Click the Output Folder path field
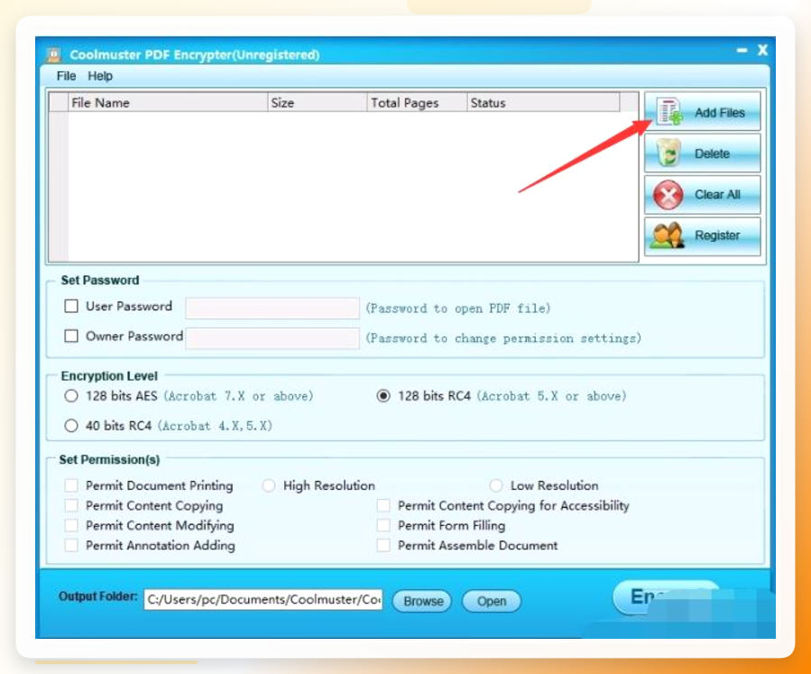Viewport: 811px width, 674px height. 263,599
